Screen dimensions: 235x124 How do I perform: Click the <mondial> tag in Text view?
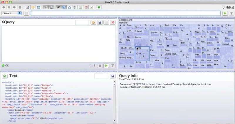(8, 82)
